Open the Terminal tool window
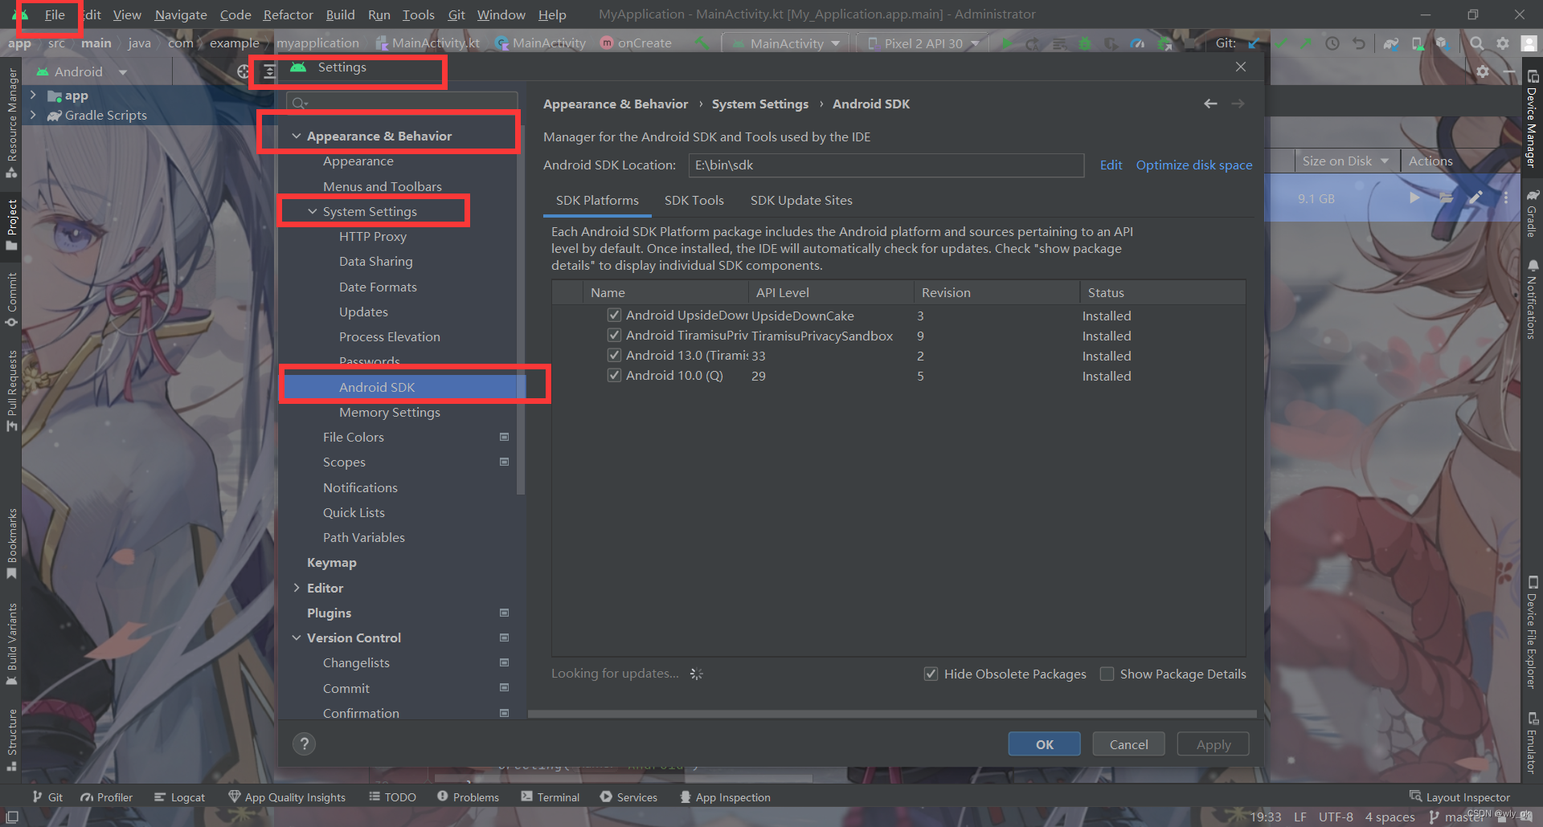 (x=550, y=796)
